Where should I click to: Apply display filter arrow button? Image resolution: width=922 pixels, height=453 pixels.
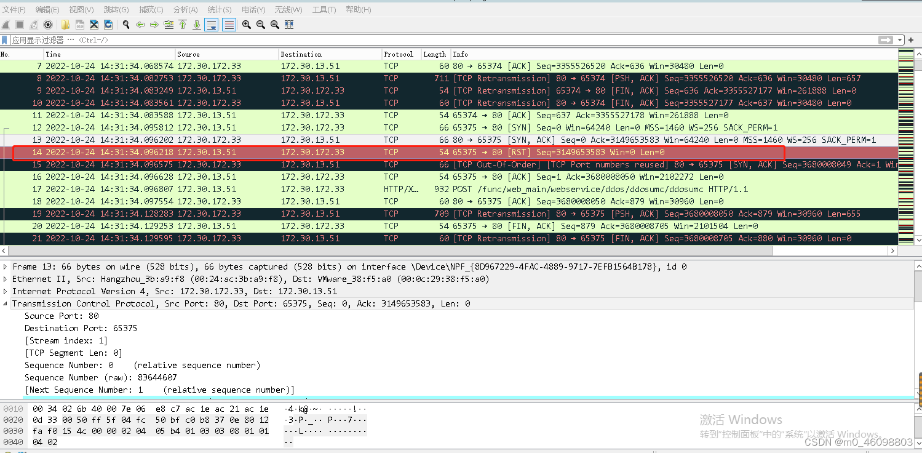click(x=886, y=40)
